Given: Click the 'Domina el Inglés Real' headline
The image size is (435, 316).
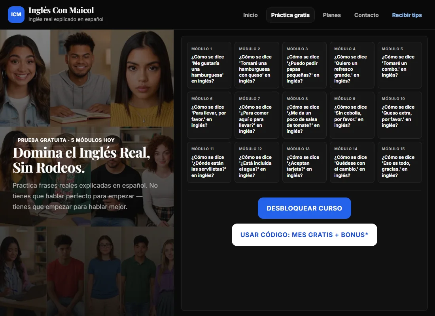Looking at the screenshot, I should tap(81, 160).
